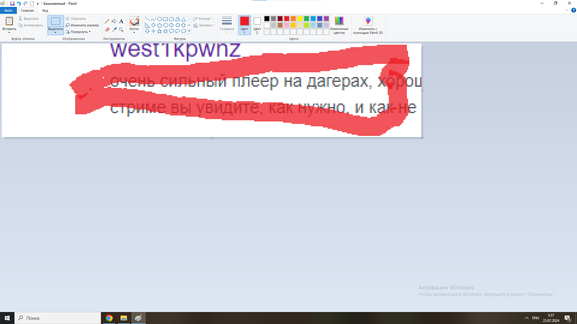This screenshot has height=324, width=577.
Task: Open Chrome from the taskbar
Action: tap(109, 318)
